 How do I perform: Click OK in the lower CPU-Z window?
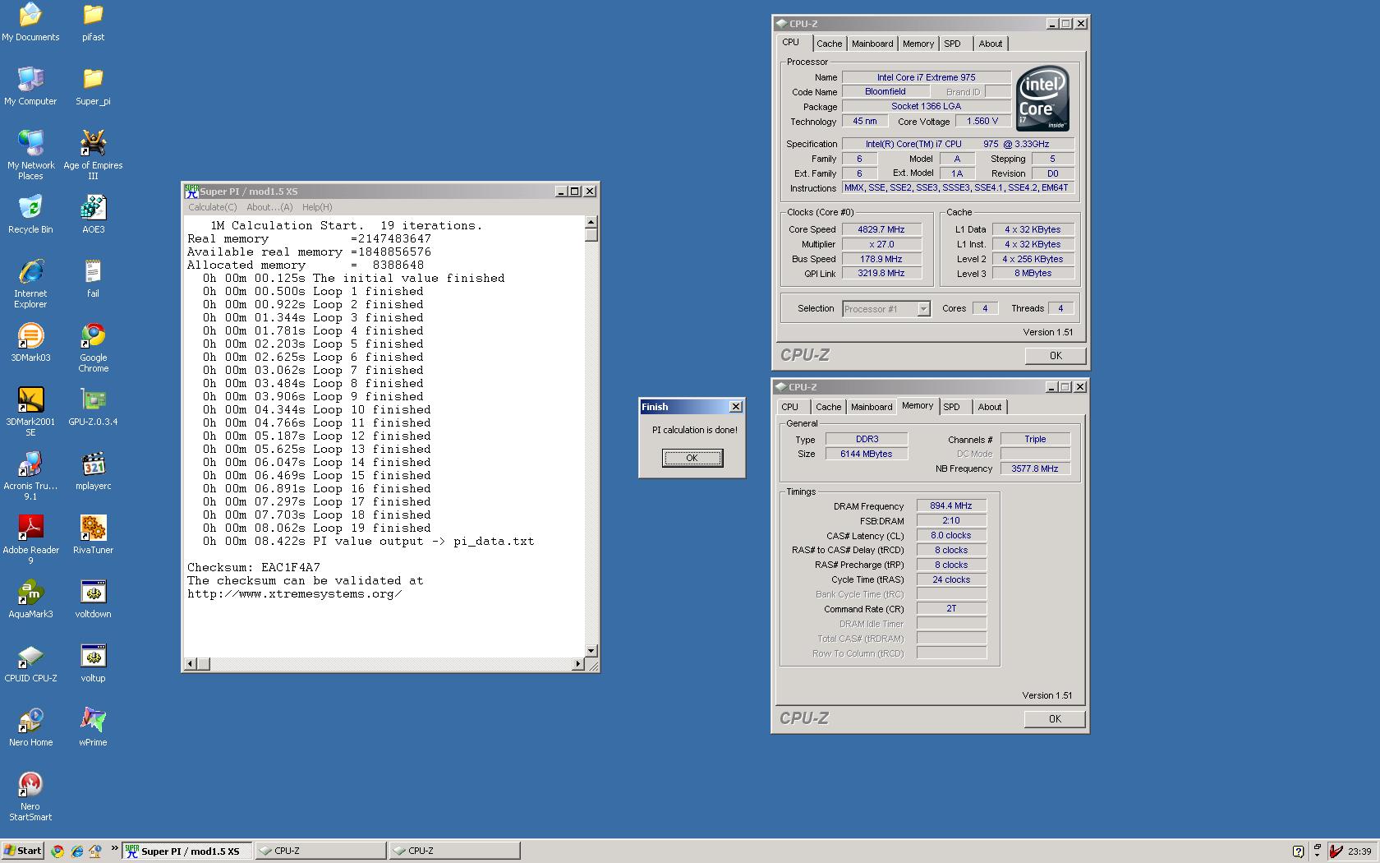click(1055, 719)
